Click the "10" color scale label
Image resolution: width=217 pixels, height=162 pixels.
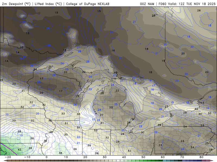(66, 157)
